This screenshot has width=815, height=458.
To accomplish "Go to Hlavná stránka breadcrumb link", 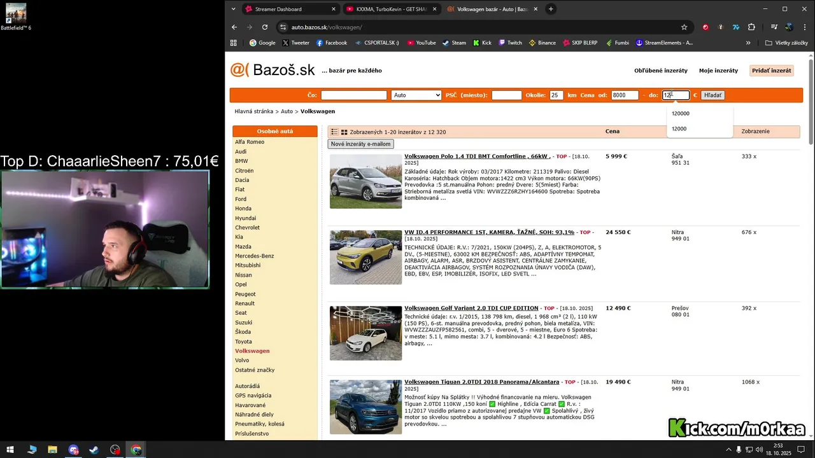I will [253, 111].
